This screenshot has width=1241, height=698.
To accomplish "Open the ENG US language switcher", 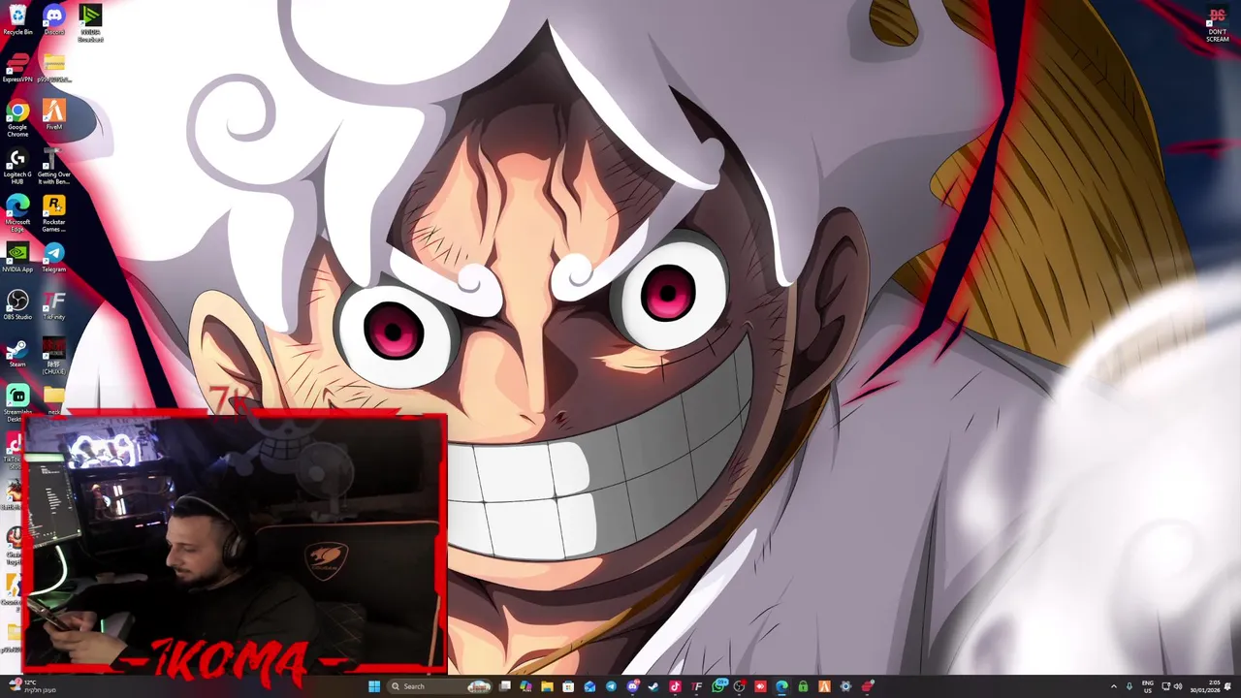I will pyautogui.click(x=1148, y=686).
